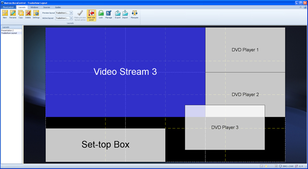308x169 pixels.
Task: Add a Marquee
Action: coord(134,15)
